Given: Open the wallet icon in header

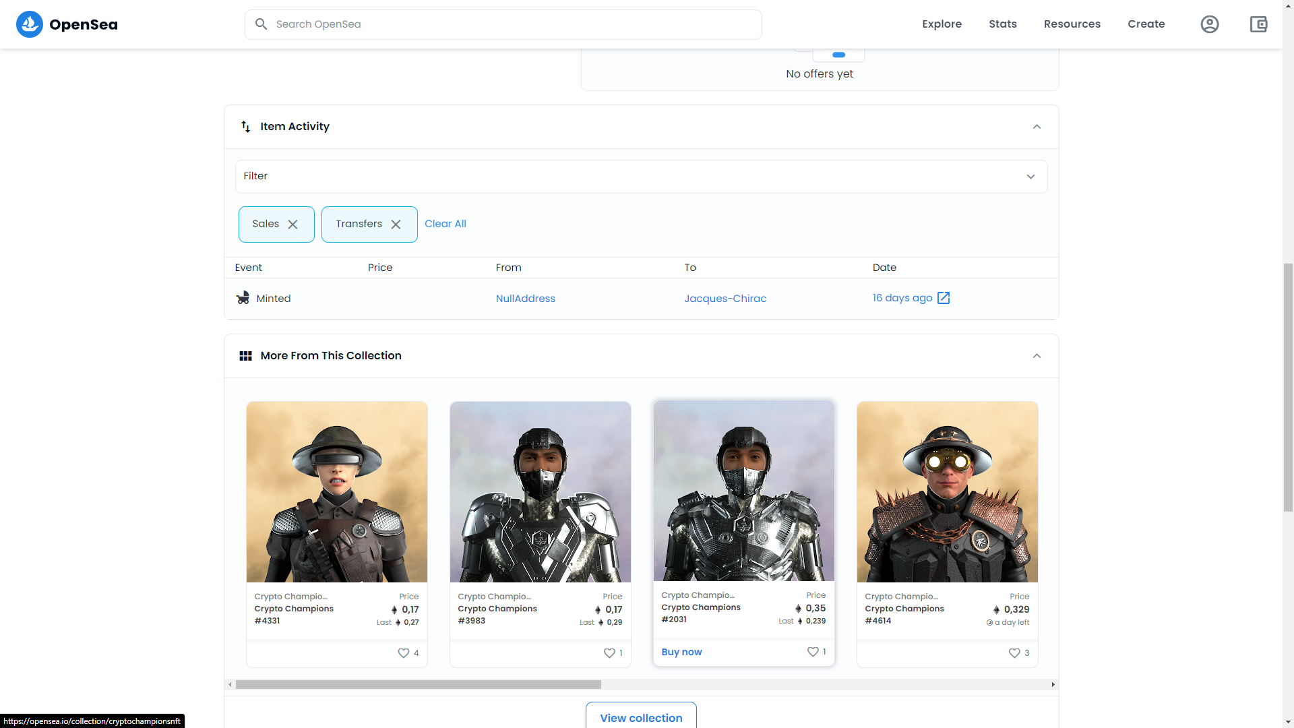Looking at the screenshot, I should click(1258, 24).
